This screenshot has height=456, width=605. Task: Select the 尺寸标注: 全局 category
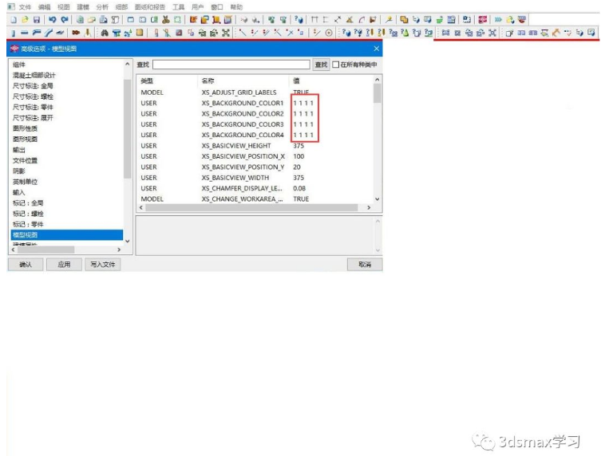tap(33, 86)
